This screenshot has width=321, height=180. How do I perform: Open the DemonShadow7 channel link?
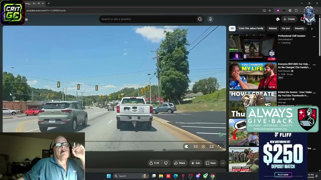pyautogui.click(x=285, y=39)
